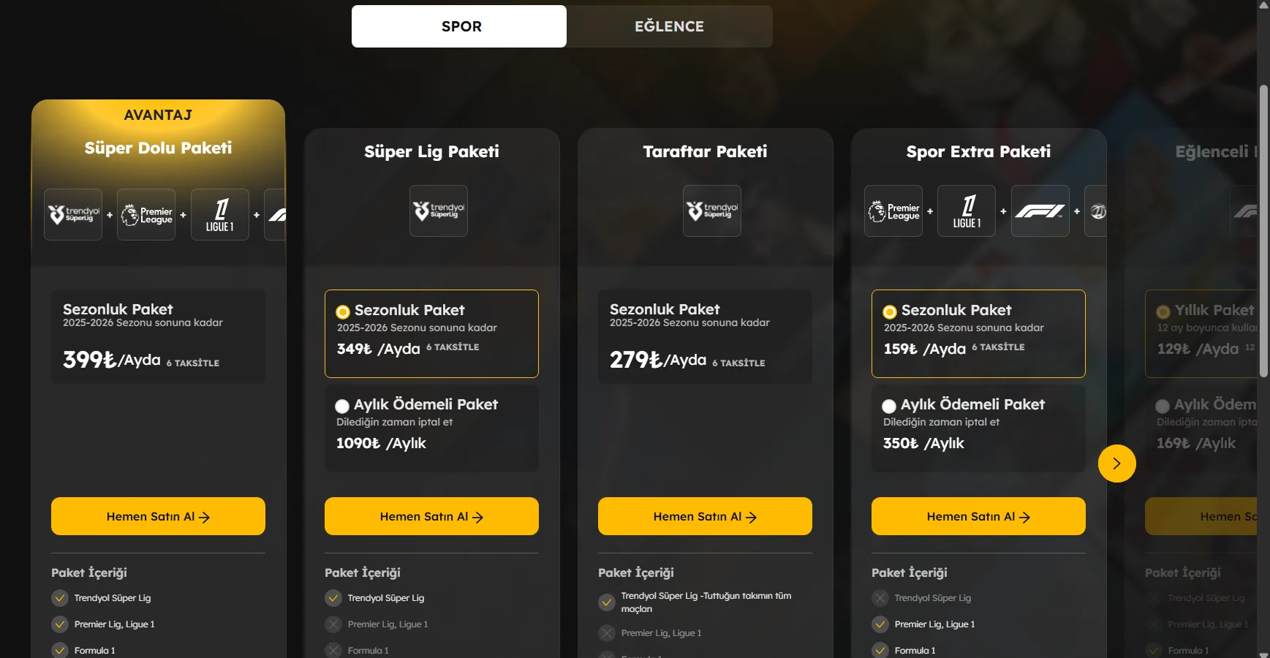Image resolution: width=1270 pixels, height=658 pixels.
Task: Choose Aylık Ödemeli Paket in Spor Extra Paketi
Action: point(889,406)
